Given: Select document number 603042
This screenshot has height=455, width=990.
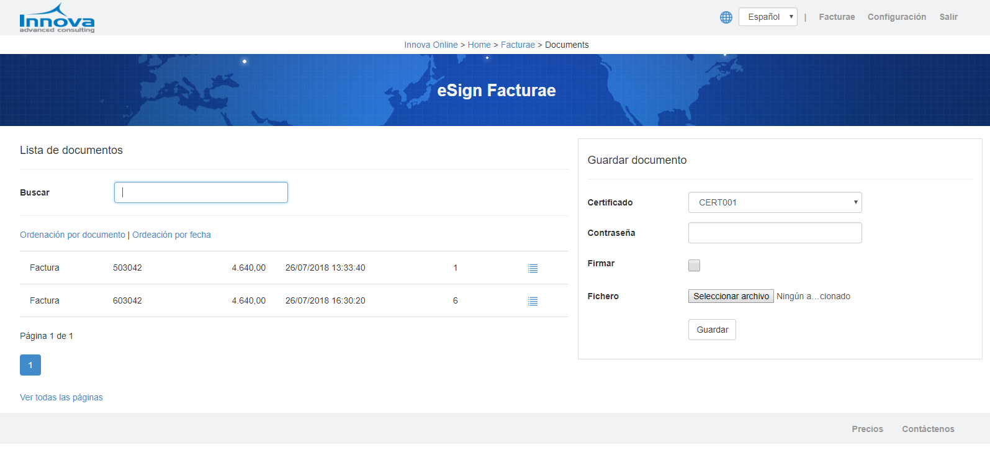Looking at the screenshot, I should [127, 300].
